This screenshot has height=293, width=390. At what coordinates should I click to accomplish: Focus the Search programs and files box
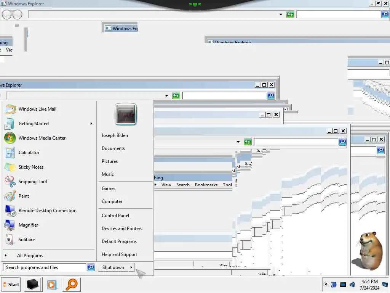coord(45,267)
